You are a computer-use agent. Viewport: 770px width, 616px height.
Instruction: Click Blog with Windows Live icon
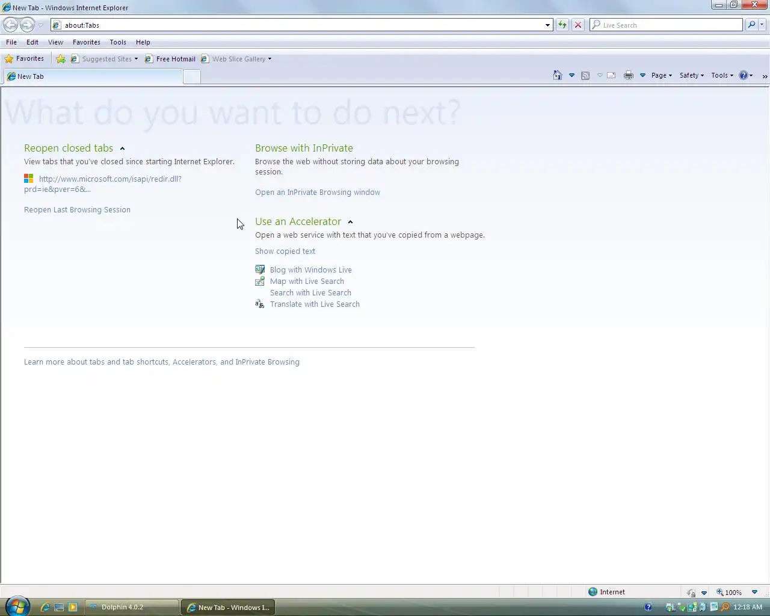tap(260, 269)
